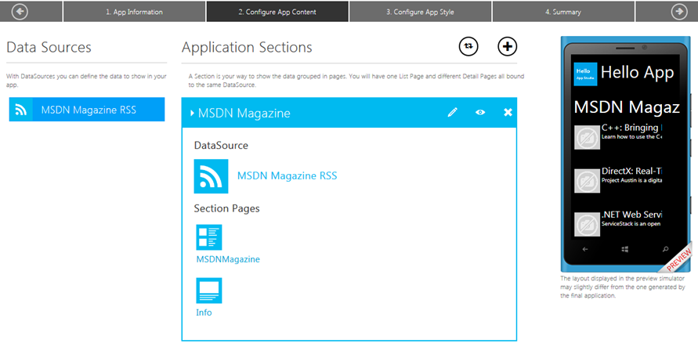Tap phone preview Windows start button

(x=624, y=249)
